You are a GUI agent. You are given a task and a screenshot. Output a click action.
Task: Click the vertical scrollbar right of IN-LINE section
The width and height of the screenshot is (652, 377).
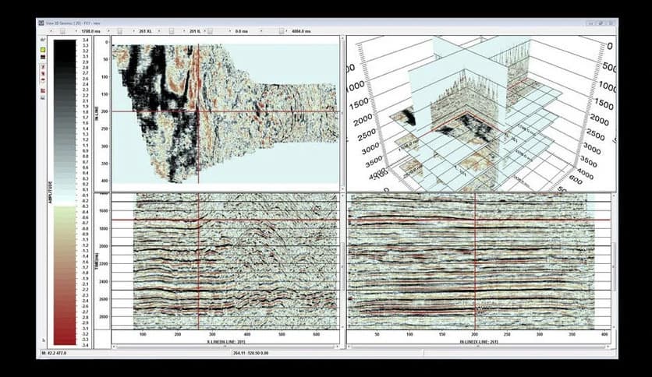(613, 268)
